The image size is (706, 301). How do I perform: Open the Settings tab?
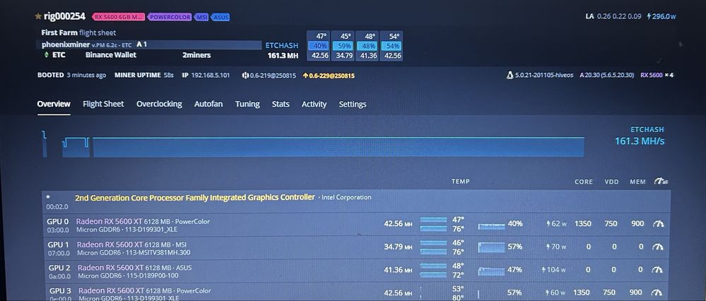[353, 104]
